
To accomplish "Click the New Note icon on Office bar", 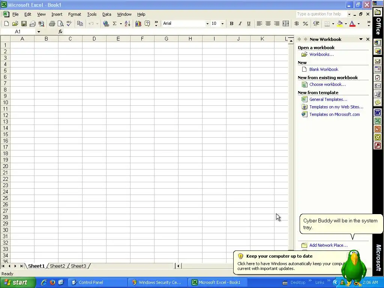I will tap(377, 102).
